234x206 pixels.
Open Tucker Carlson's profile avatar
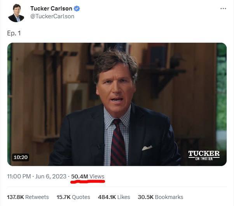[16, 13]
